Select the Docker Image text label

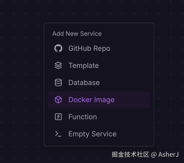(x=91, y=100)
